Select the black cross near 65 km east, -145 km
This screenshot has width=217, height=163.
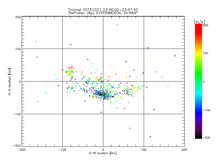(130, 128)
